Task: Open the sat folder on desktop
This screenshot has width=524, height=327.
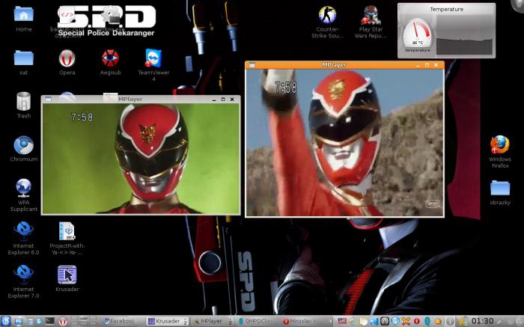Action: (x=23, y=62)
